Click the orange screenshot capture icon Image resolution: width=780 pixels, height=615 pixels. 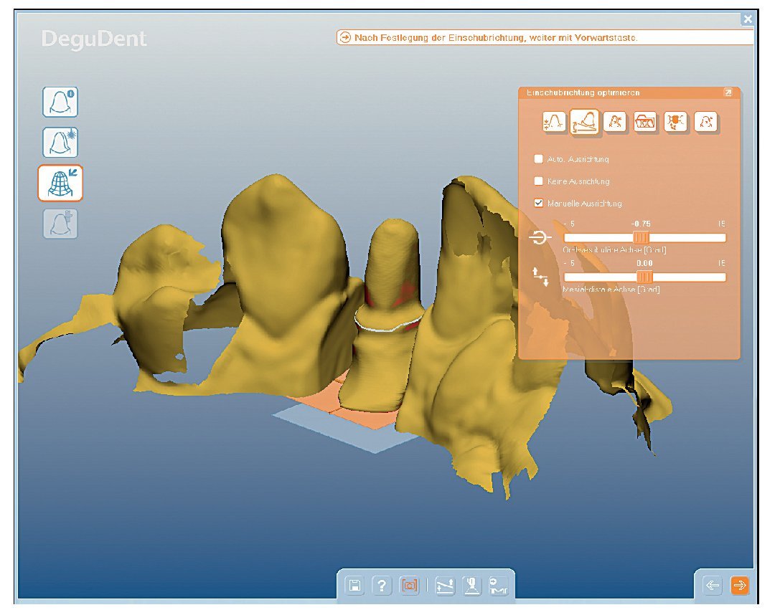(410, 586)
